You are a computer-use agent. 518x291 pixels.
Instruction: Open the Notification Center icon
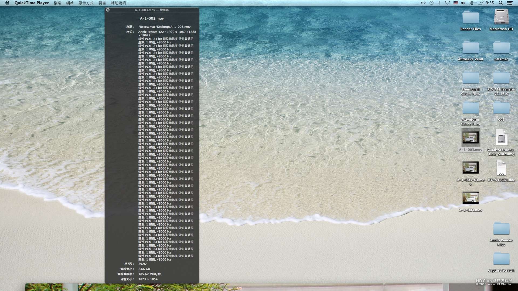pyautogui.click(x=510, y=3)
